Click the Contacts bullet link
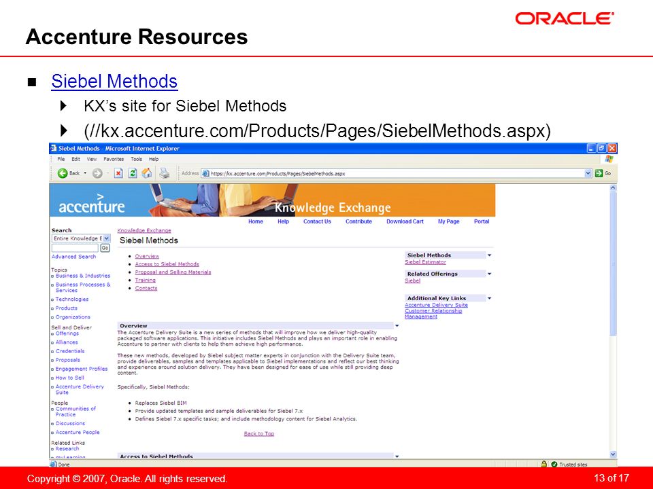 [x=146, y=288]
